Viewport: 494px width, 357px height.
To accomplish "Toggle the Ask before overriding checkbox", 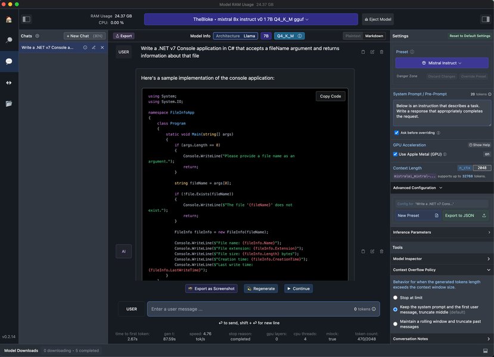I will point(397,132).
